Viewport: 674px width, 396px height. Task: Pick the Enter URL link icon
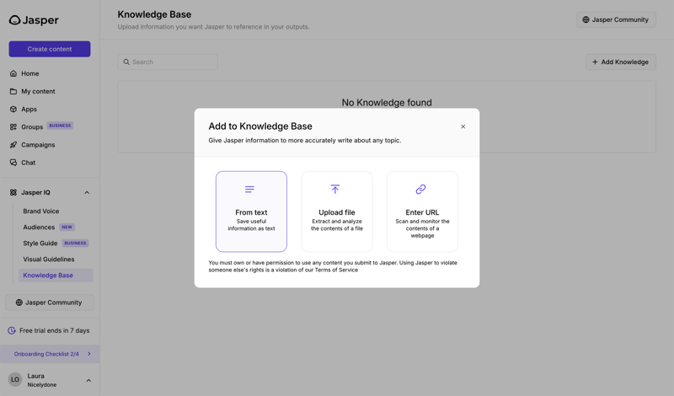click(420, 190)
